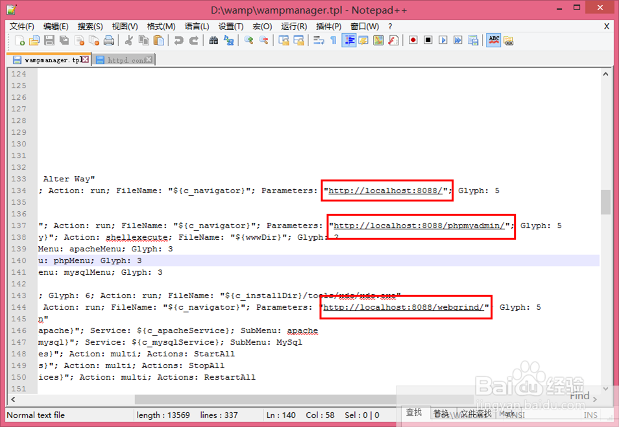This screenshot has width=619, height=427.
Task: Click the Print icon in toolbar
Action: (109, 40)
